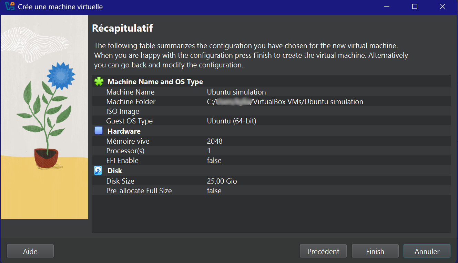
Task: Cancel the wizard with Annuler
Action: click(x=427, y=251)
